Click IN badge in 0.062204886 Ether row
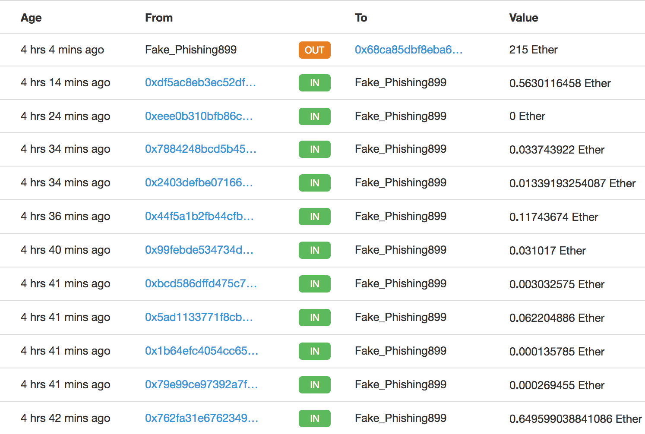This screenshot has height=434, width=645. coord(314,318)
